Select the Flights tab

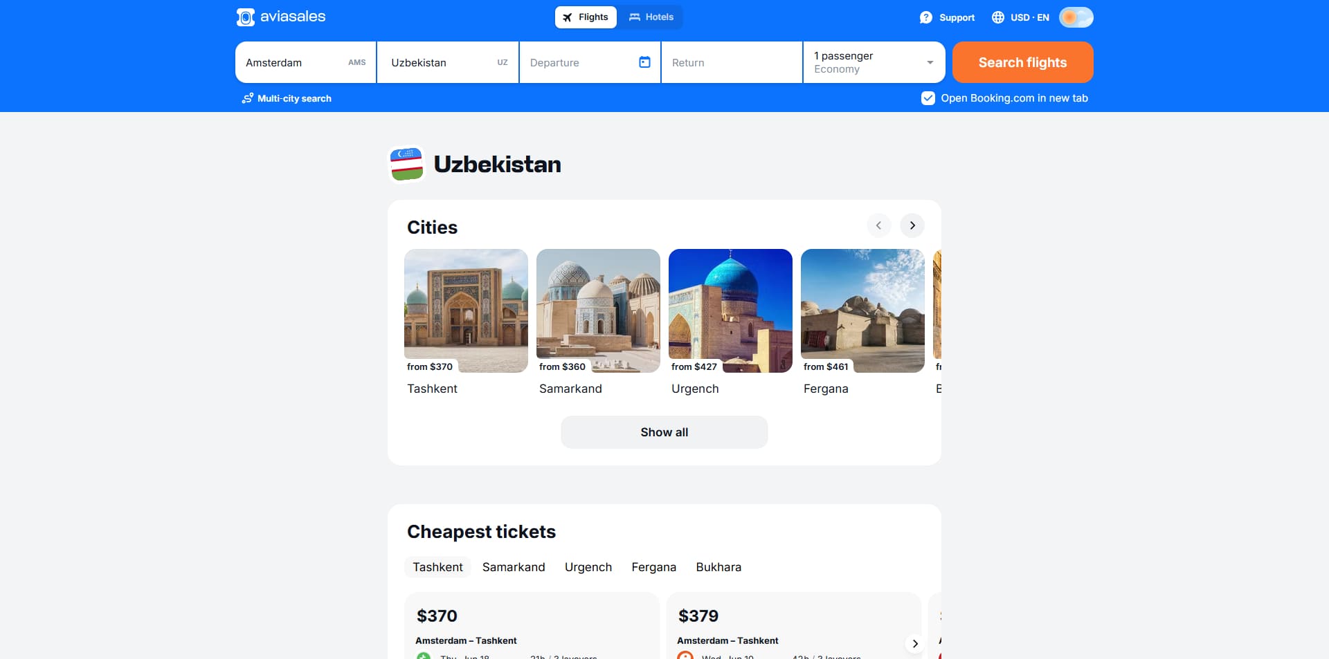pos(586,17)
